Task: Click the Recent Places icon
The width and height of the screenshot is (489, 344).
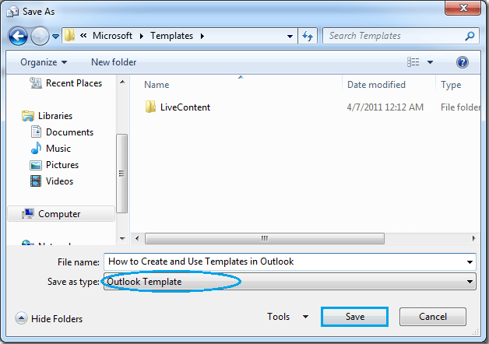Action: pos(36,82)
